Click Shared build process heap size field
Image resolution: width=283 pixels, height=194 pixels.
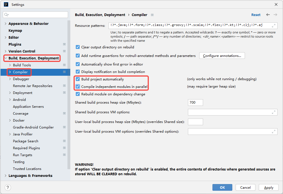coord(195,103)
